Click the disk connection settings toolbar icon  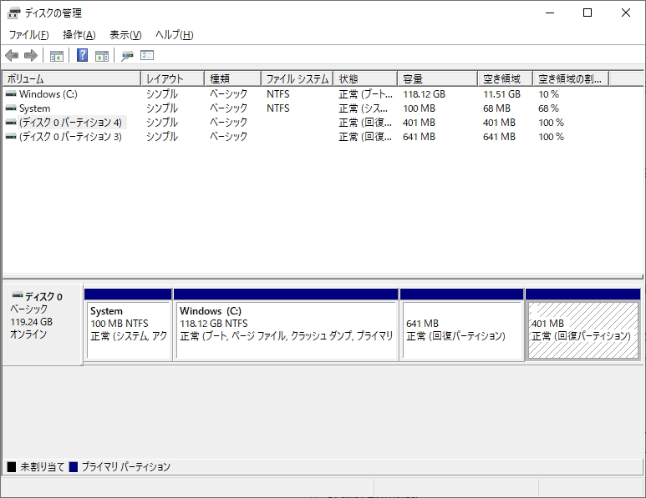127,56
